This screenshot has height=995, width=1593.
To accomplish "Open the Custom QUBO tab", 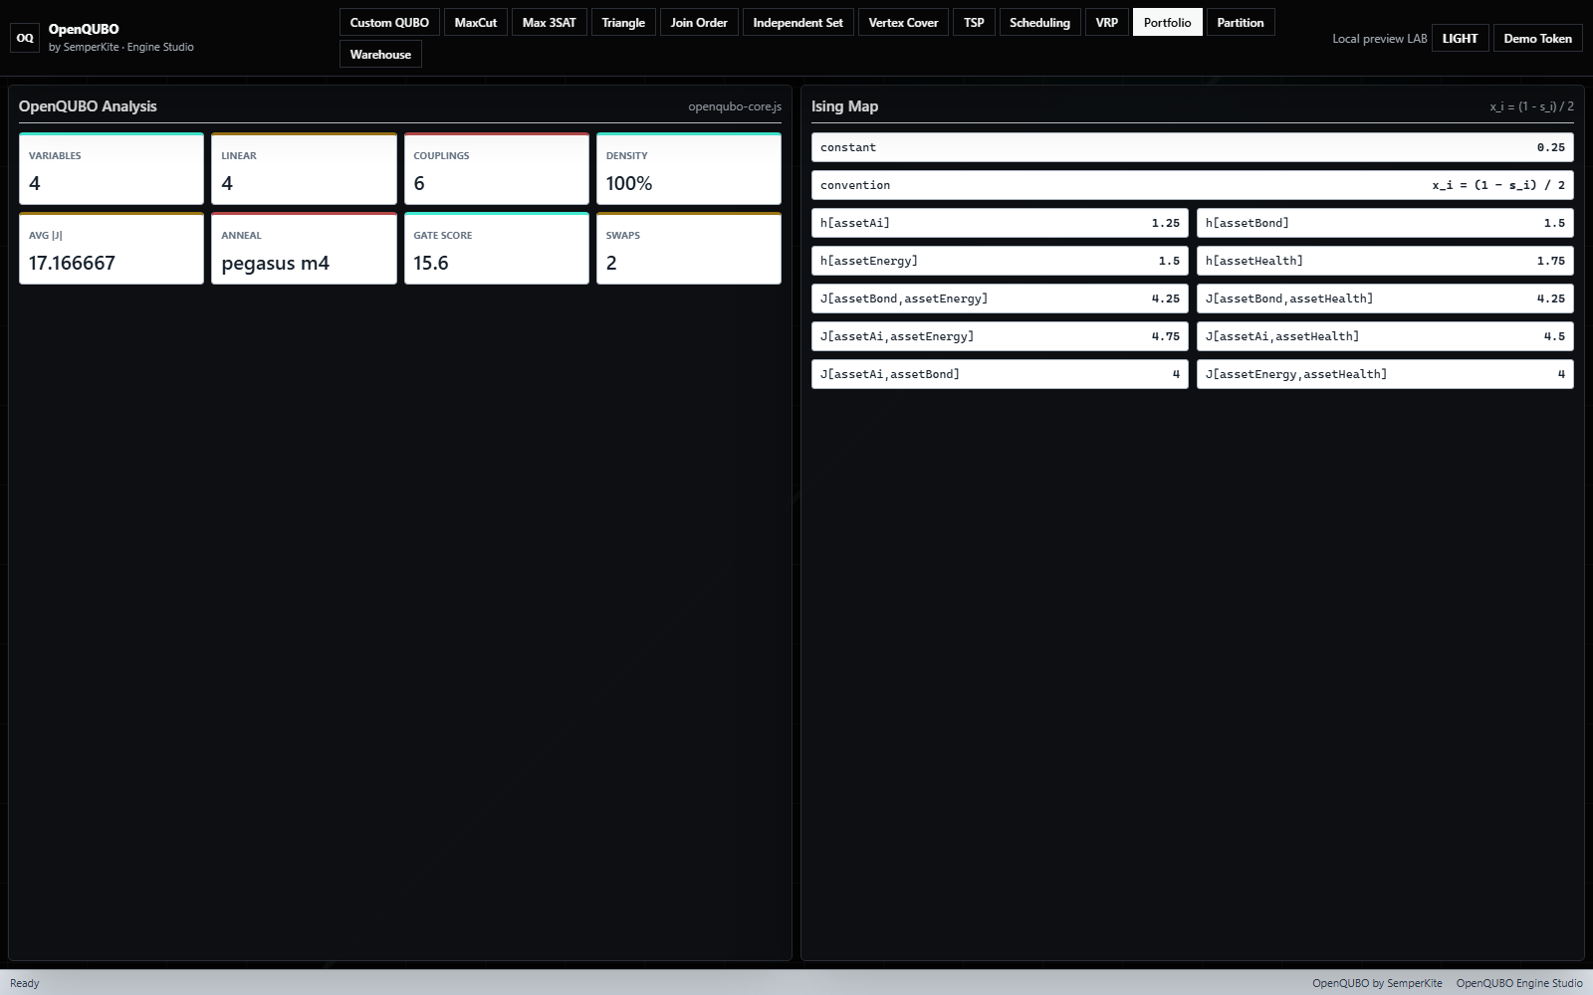I will [389, 22].
